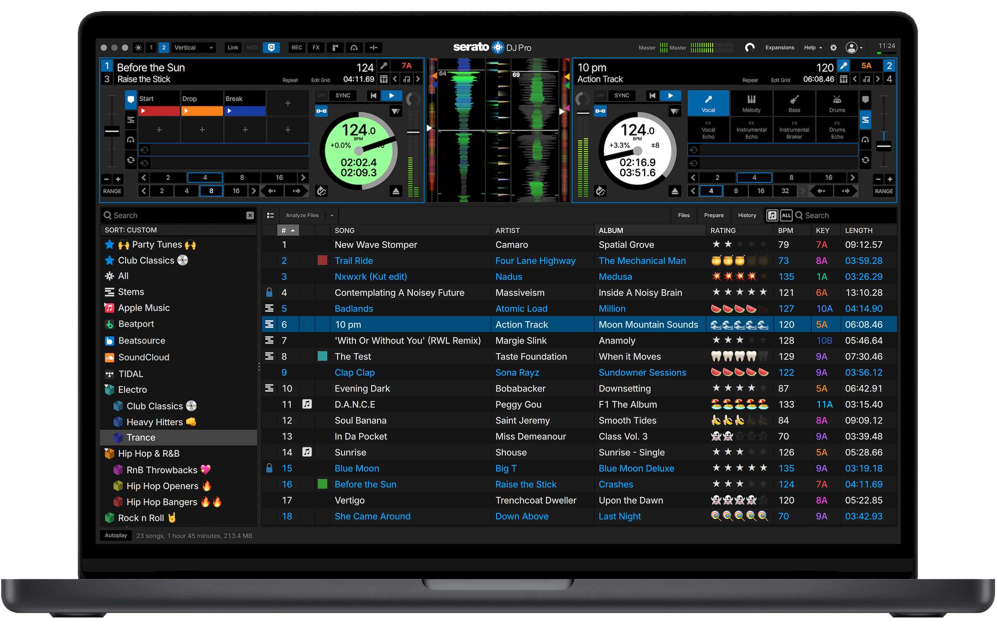
Task: Mute the Bass stem on right deck
Action: [794, 103]
